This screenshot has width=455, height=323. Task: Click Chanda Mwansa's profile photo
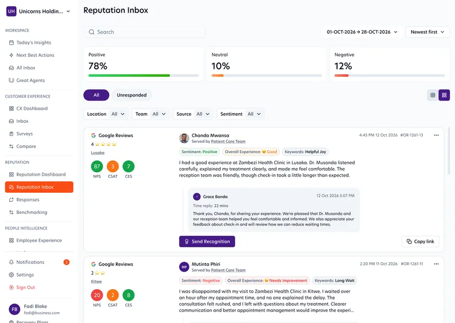point(184,138)
